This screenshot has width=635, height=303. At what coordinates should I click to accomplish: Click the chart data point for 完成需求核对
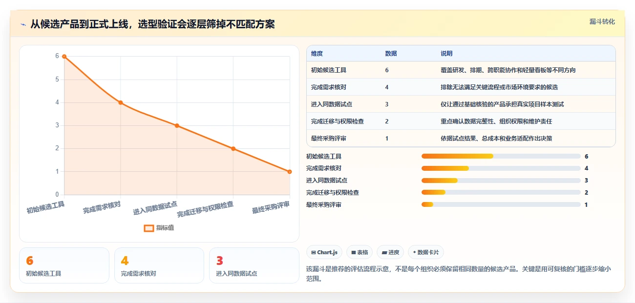pyautogui.click(x=121, y=102)
